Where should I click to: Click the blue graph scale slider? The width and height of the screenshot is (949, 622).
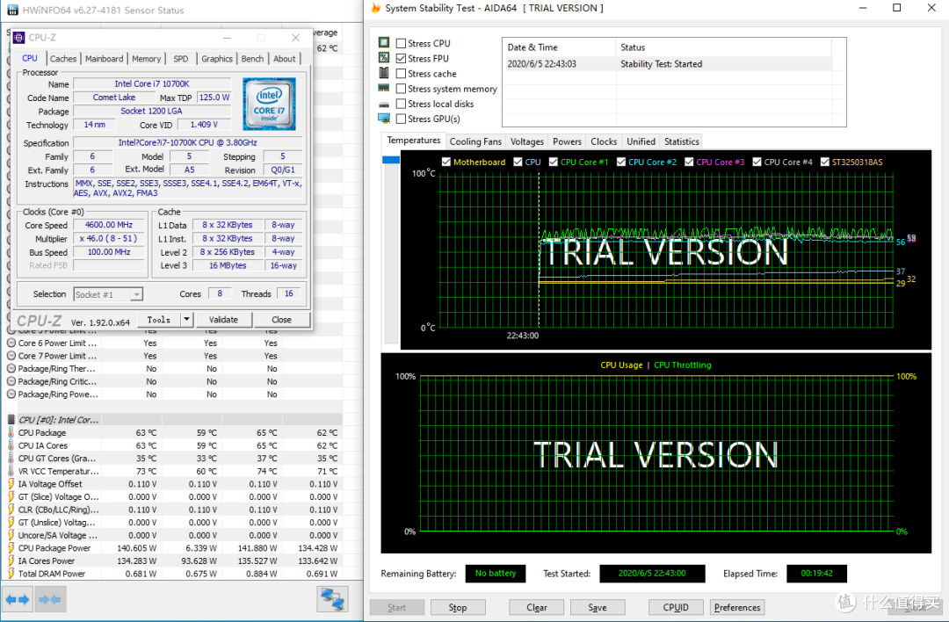click(391, 160)
